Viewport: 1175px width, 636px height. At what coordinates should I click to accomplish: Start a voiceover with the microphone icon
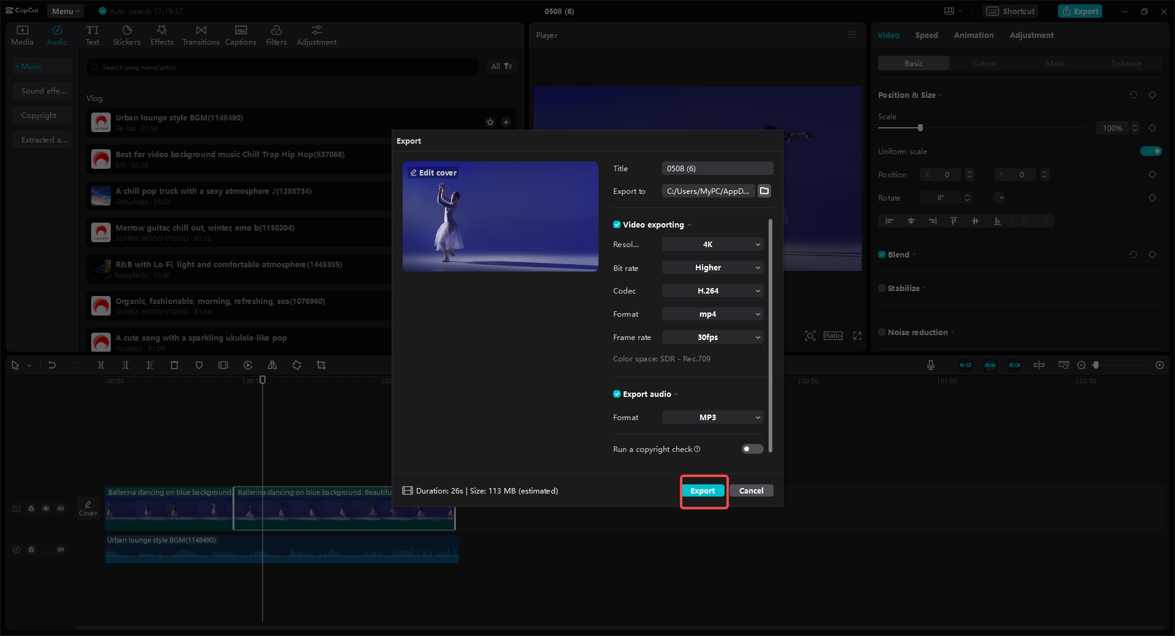click(930, 365)
